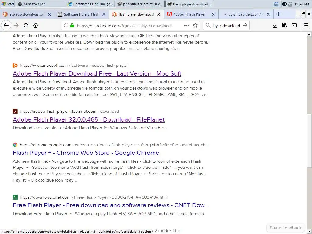Open page actions three-dot menu
Screen dimensions: 312x234
(x=187, y=26)
